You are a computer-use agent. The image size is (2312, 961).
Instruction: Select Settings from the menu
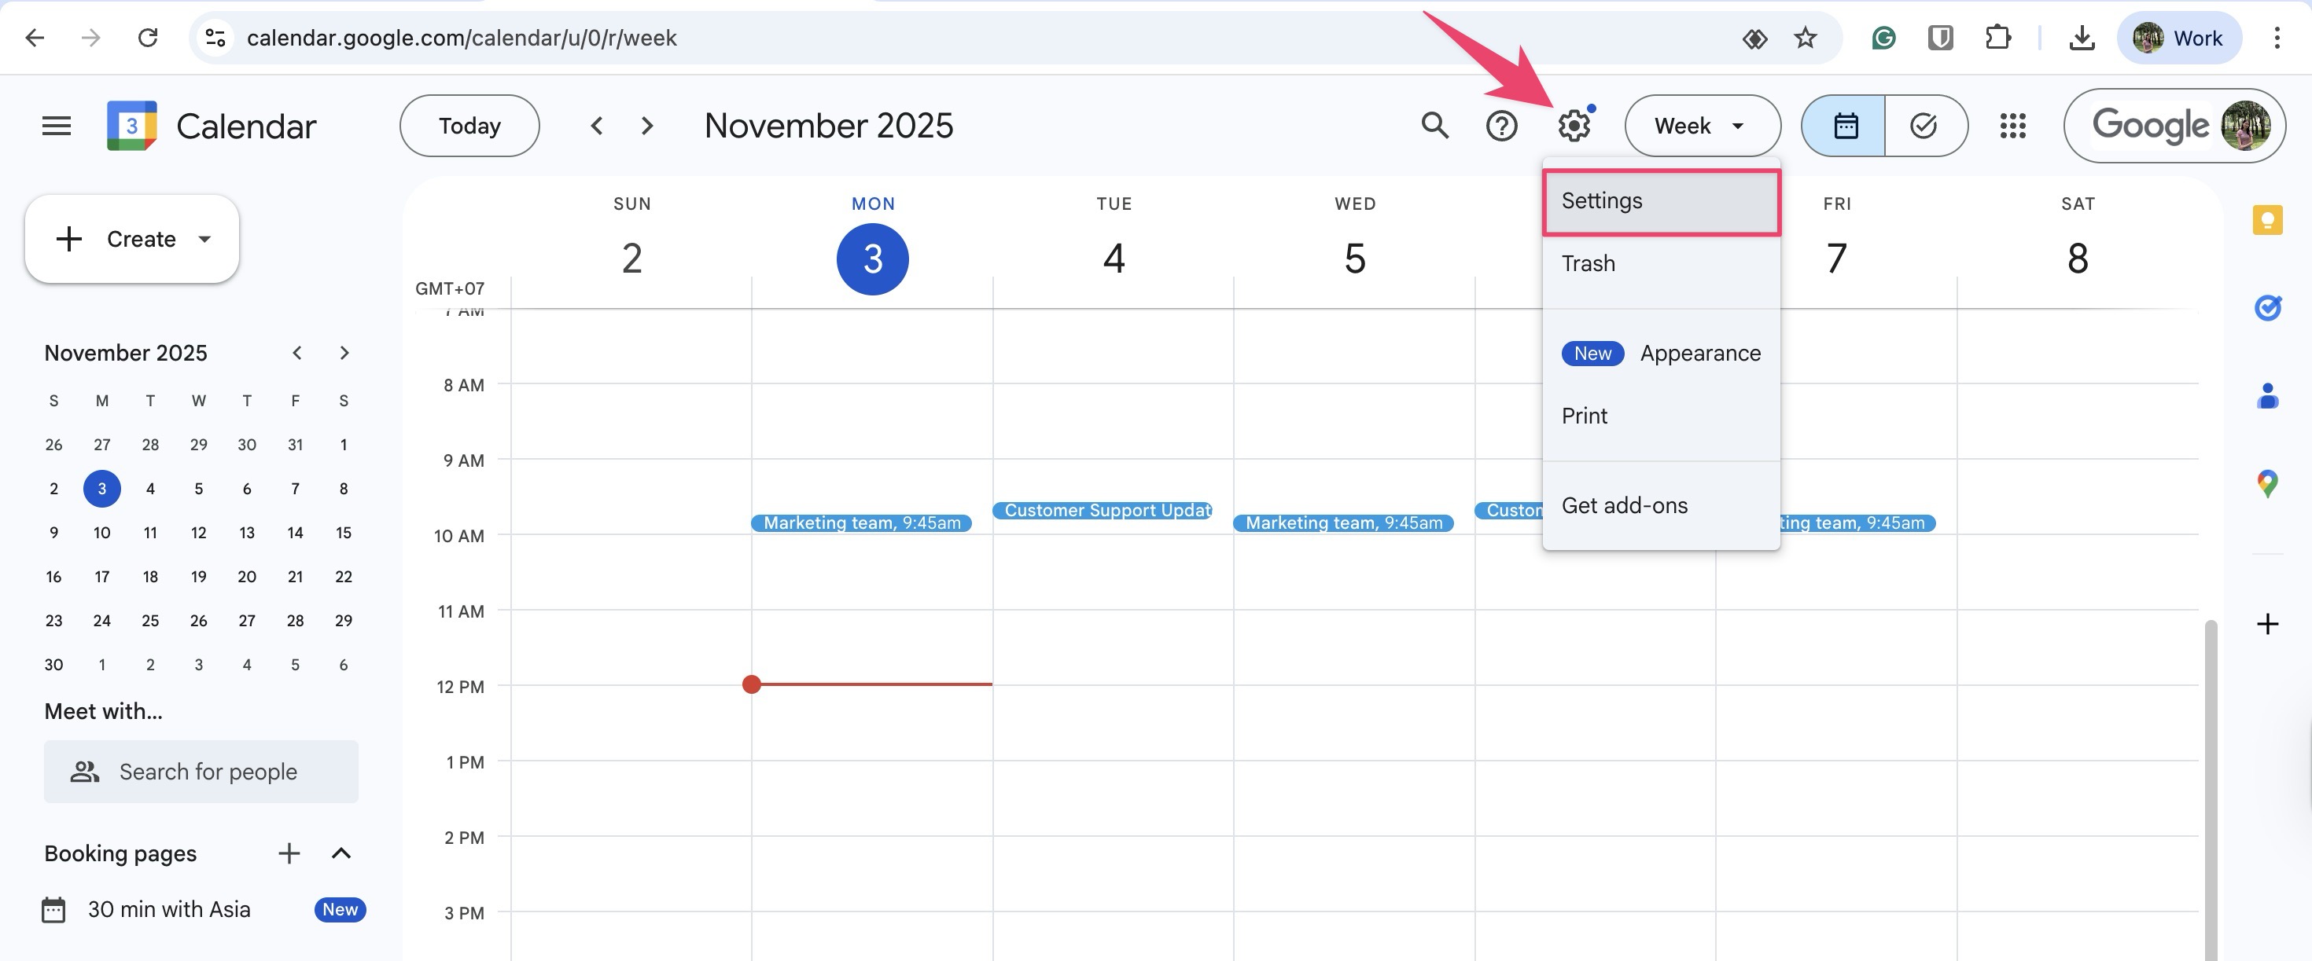1660,201
